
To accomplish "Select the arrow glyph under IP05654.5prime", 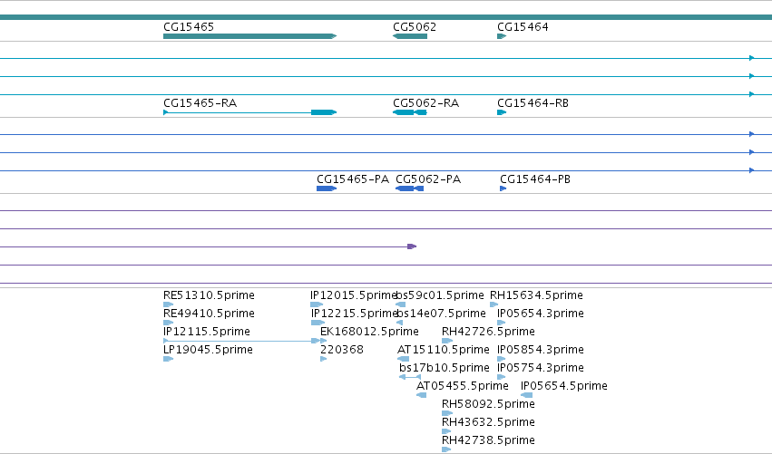I will [526, 395].
